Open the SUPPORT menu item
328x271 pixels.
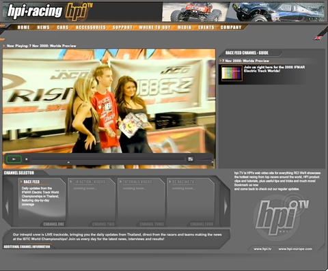point(122,27)
